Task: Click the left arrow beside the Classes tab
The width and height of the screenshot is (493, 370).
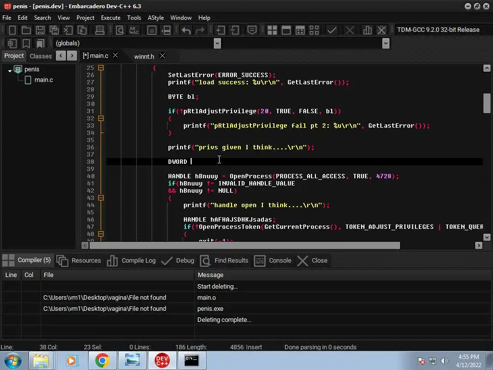Action: (x=61, y=56)
